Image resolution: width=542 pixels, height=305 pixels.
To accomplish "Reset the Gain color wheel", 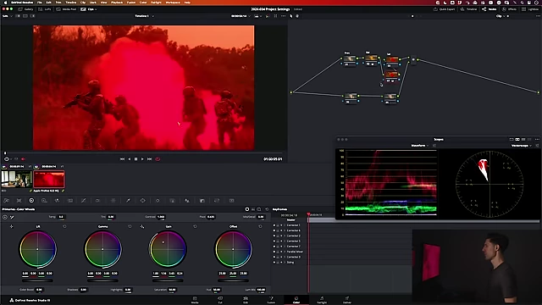I will coord(195,226).
